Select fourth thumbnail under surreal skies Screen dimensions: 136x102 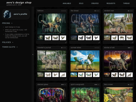tap(96, 75)
